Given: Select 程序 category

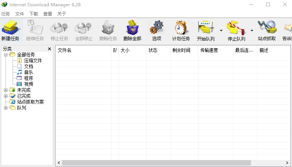Looking at the screenshot, I should 29,78.
